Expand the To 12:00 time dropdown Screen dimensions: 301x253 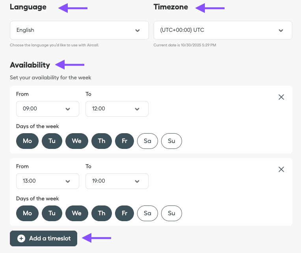pyautogui.click(x=117, y=109)
